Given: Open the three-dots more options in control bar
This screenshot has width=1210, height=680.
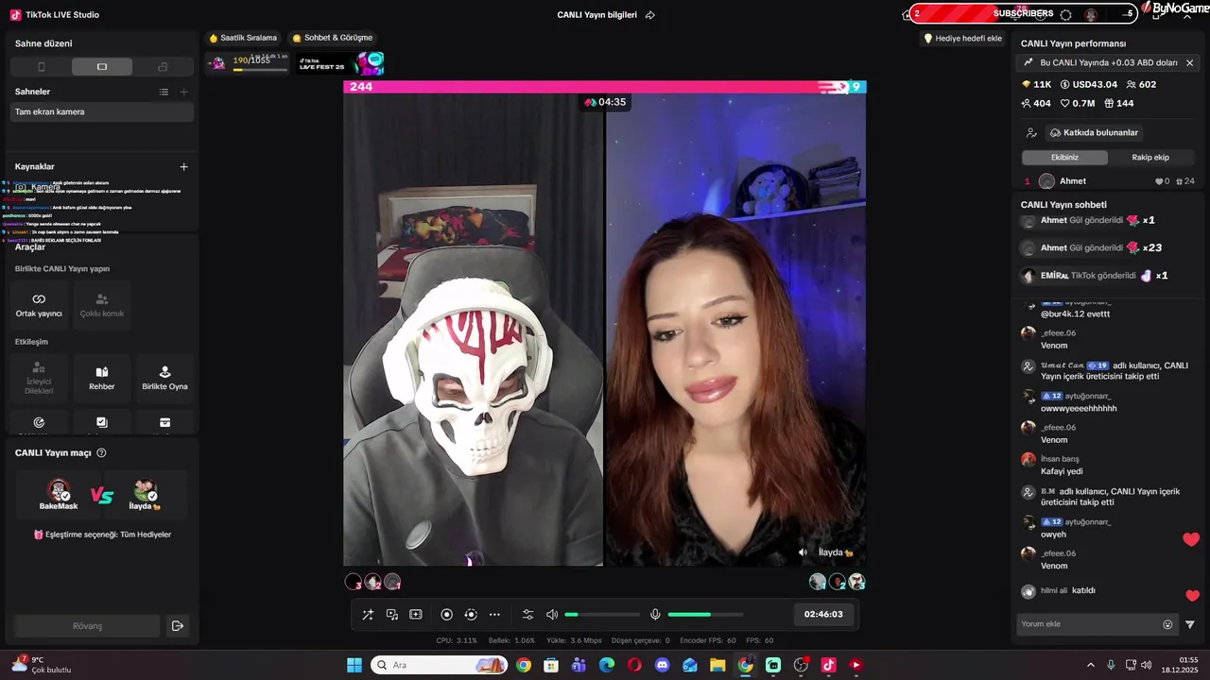Looking at the screenshot, I should pos(494,615).
